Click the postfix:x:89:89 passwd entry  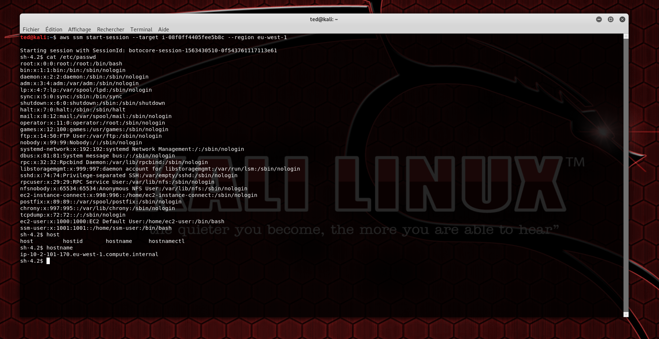pyautogui.click(x=101, y=202)
